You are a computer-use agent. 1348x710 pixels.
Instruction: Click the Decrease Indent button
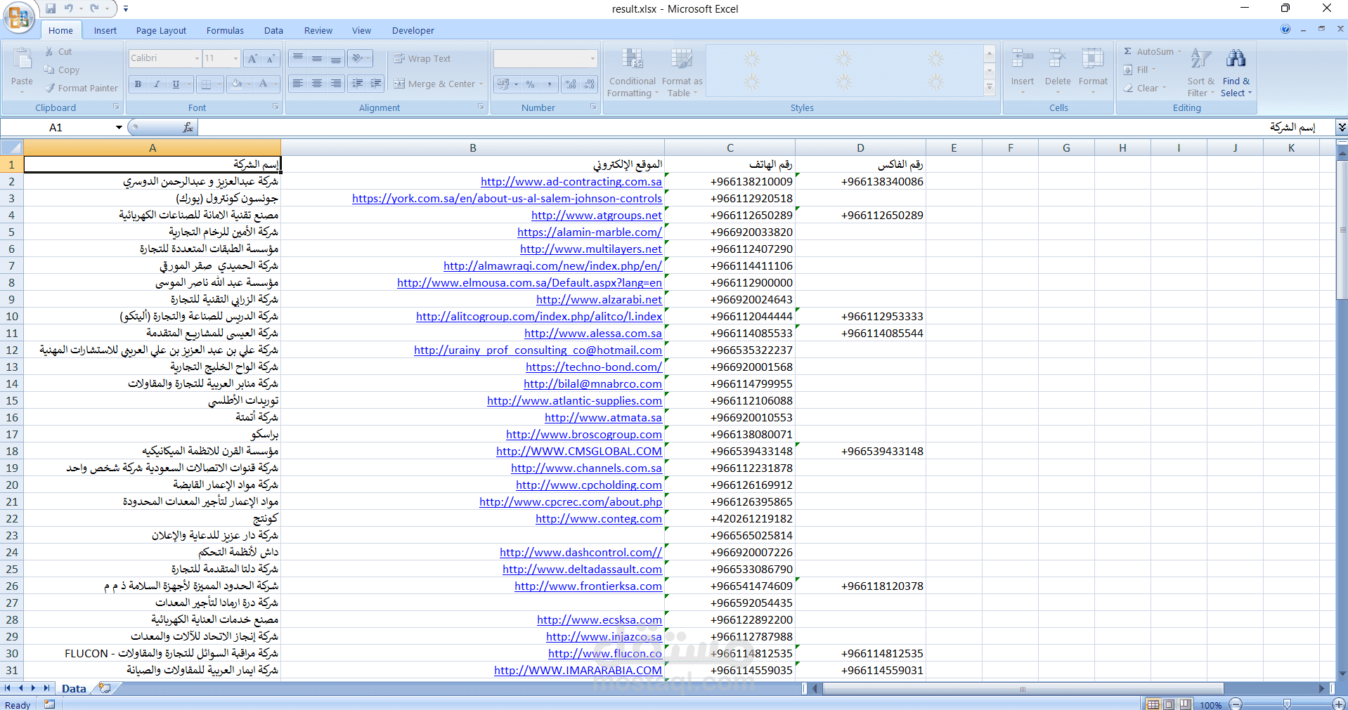(357, 84)
